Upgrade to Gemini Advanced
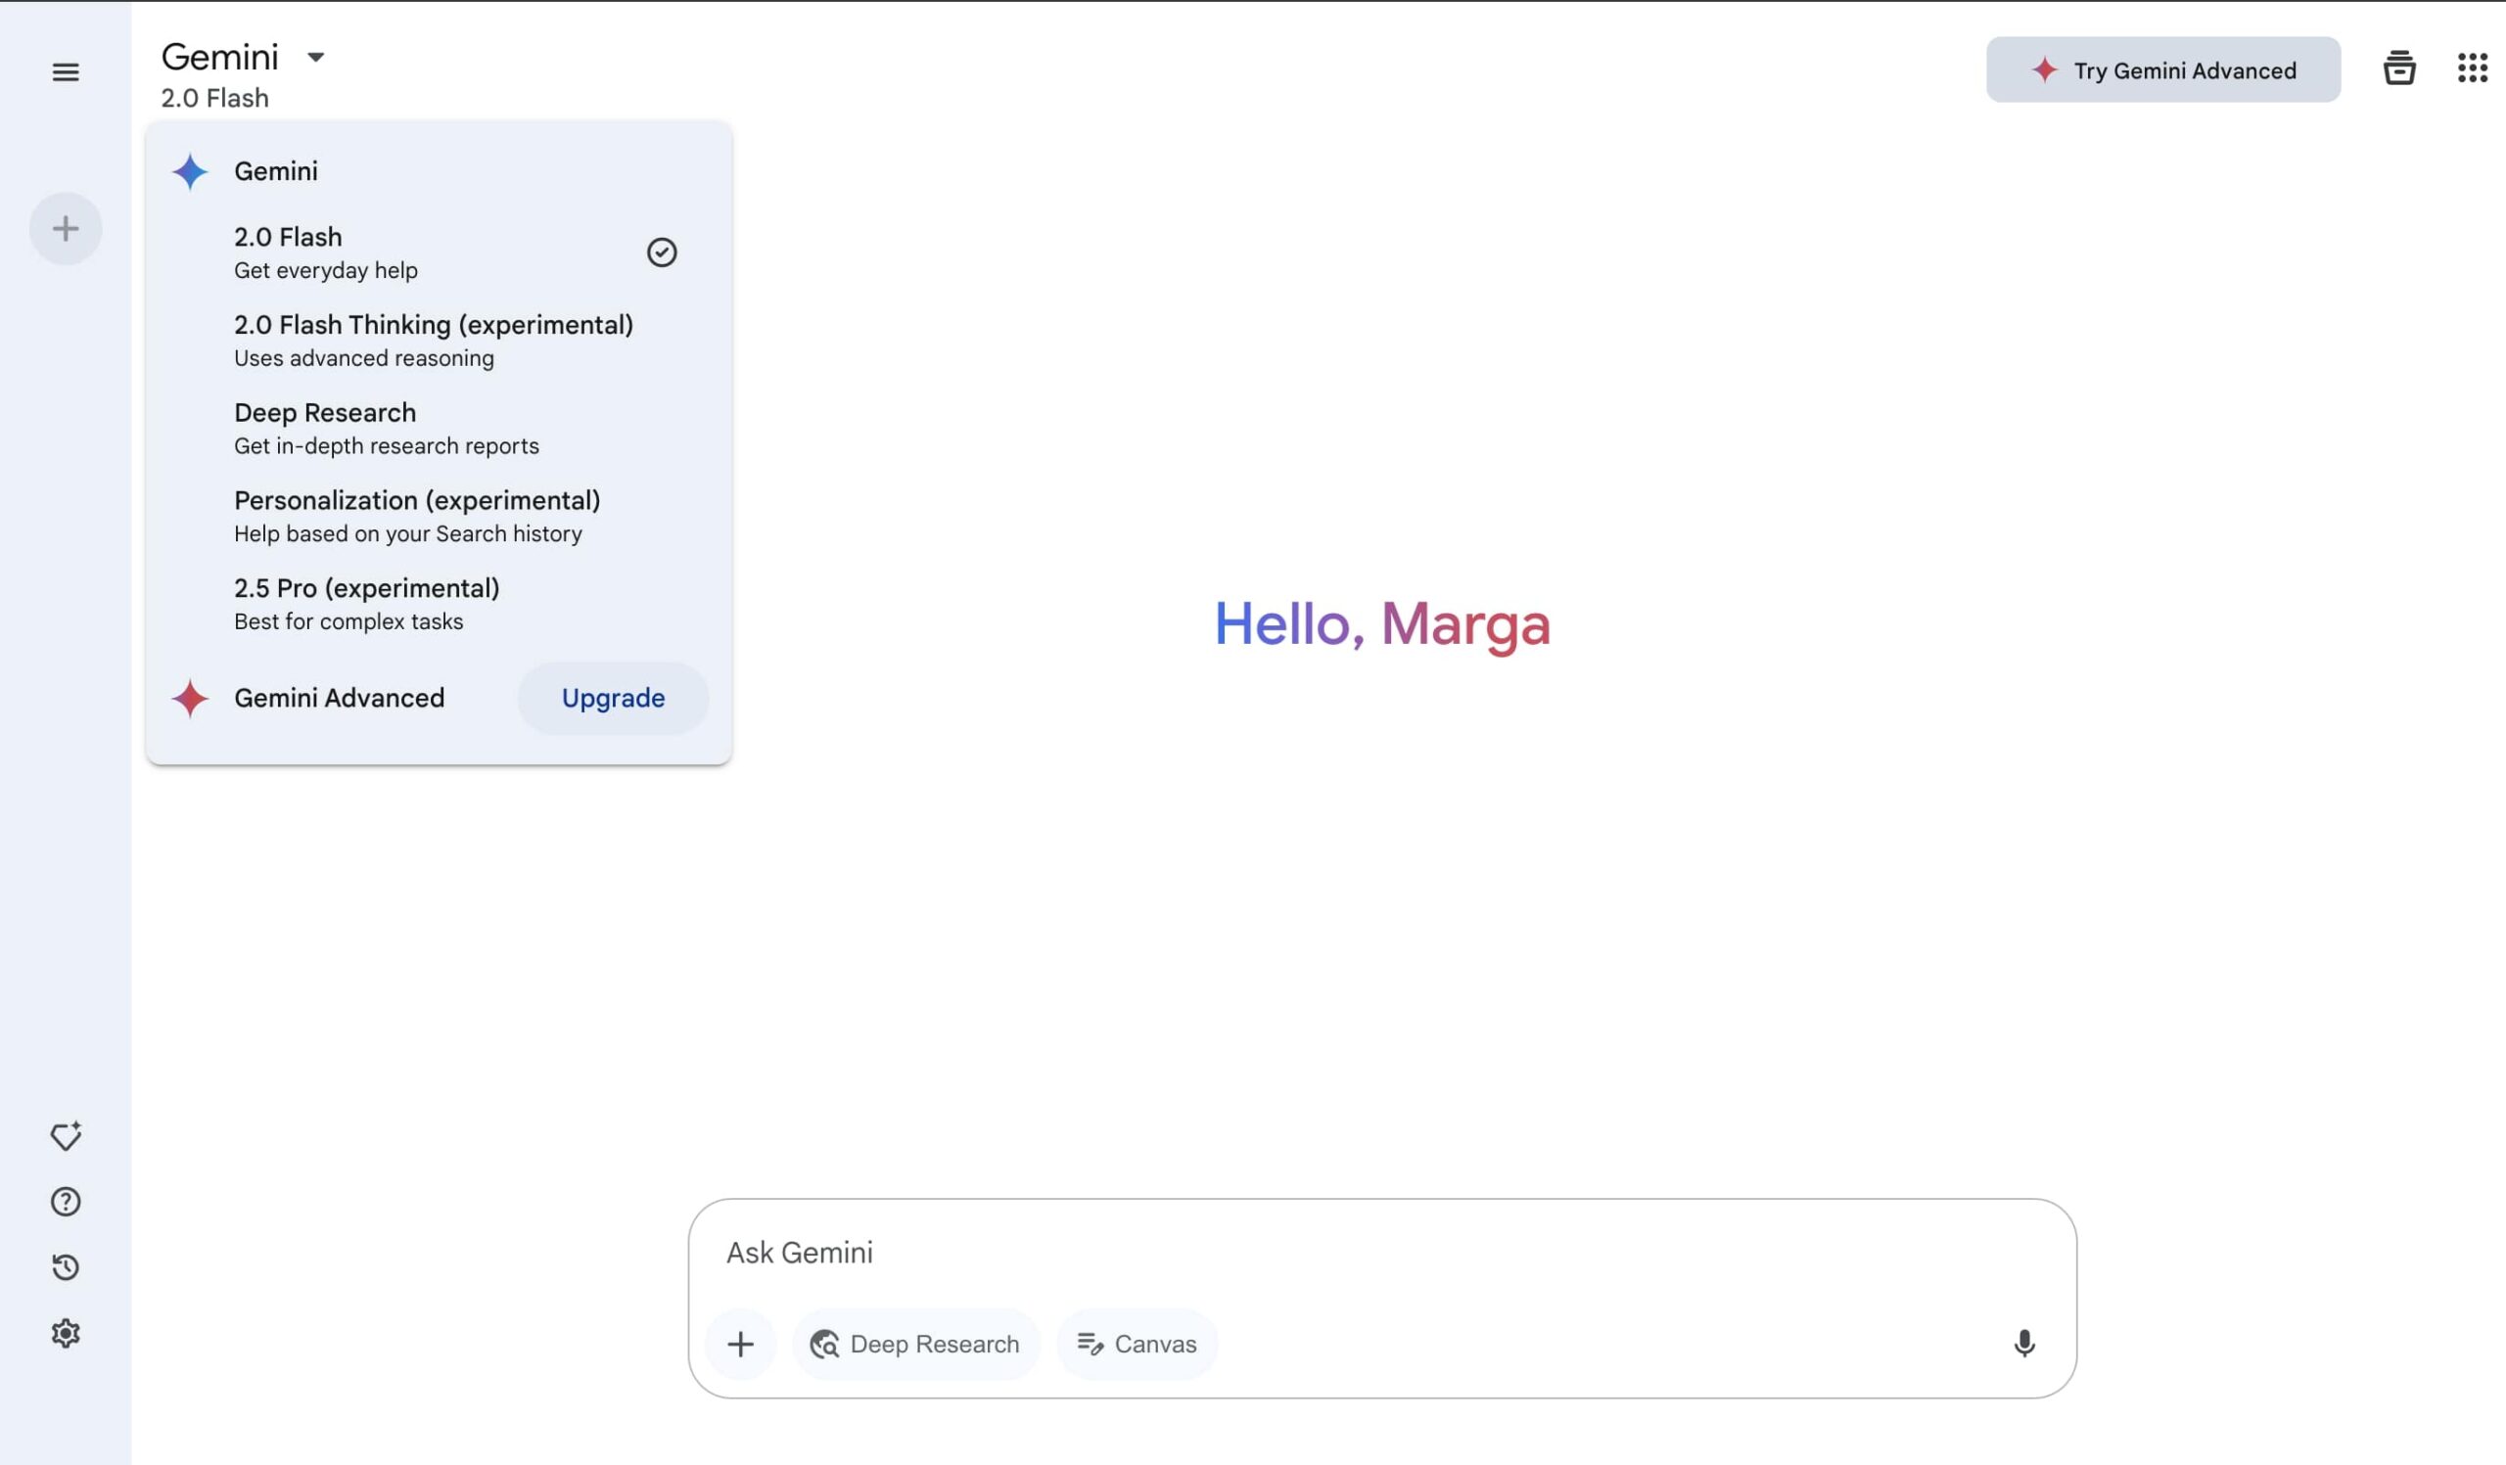 (x=613, y=698)
